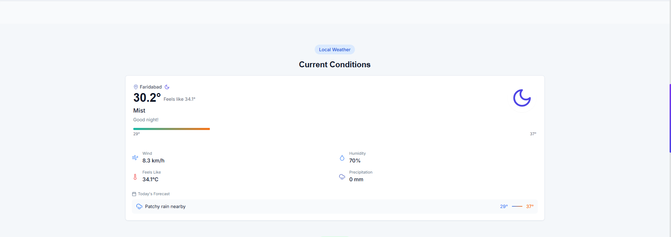Screen dimensions: 671x237
Task: Click the rain cloud icon in forecast row
Action: (x=139, y=207)
